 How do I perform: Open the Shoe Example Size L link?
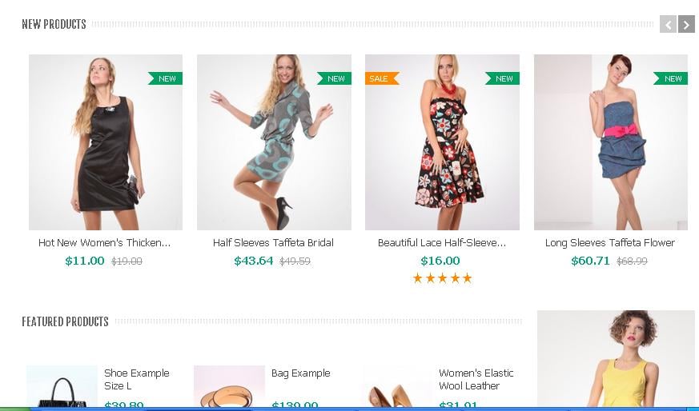pyautogui.click(x=136, y=379)
